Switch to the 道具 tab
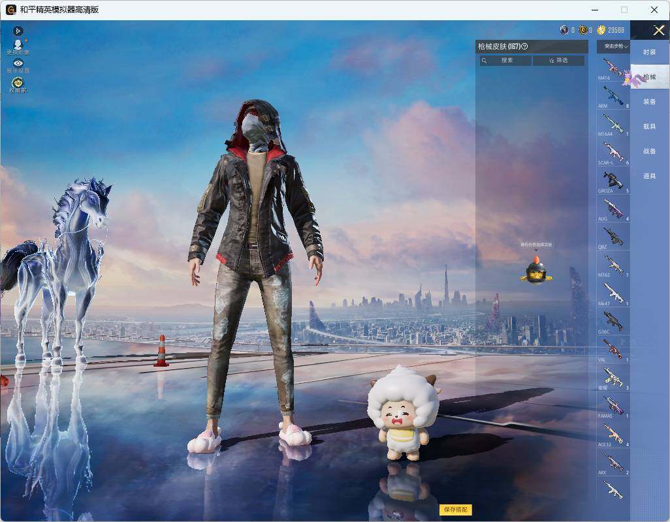Viewport: 670px width, 522px height. 650,176
